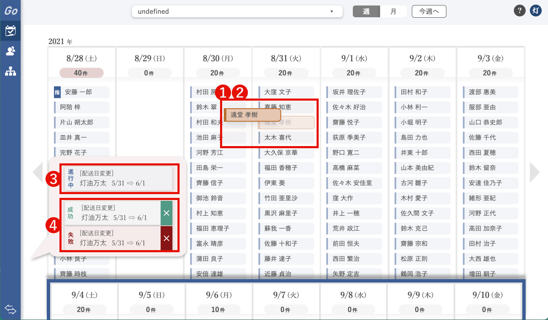Select 荻原 季美子 entry
The width and height of the screenshot is (548, 320).
(355, 138)
